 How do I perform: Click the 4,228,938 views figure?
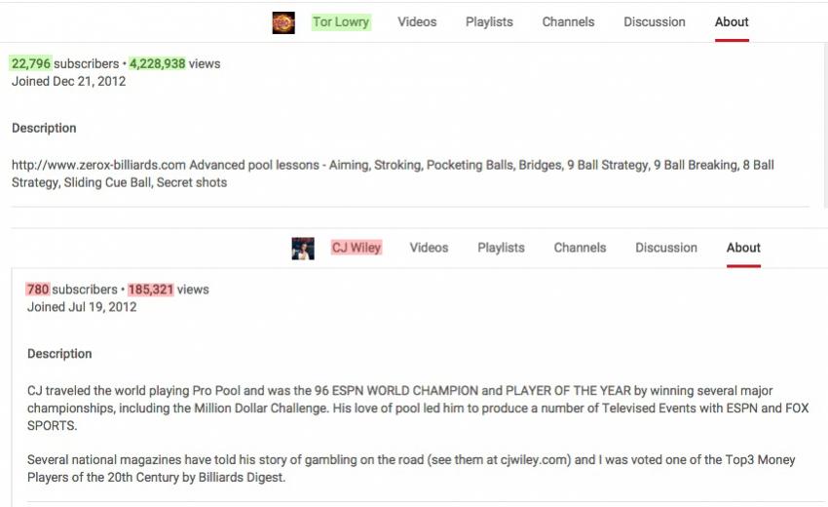pyautogui.click(x=158, y=64)
